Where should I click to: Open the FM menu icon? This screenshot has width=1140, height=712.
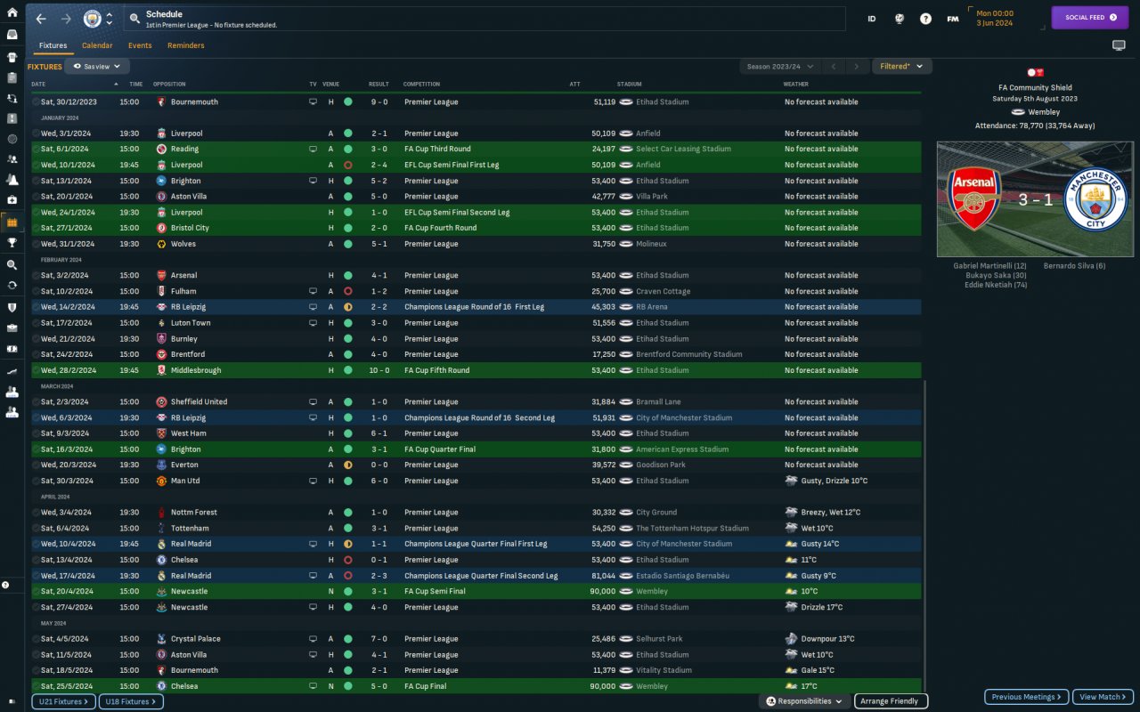tap(953, 19)
